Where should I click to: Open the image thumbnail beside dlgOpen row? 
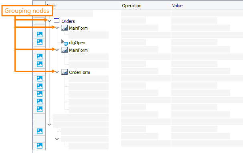pyautogui.click(x=40, y=42)
